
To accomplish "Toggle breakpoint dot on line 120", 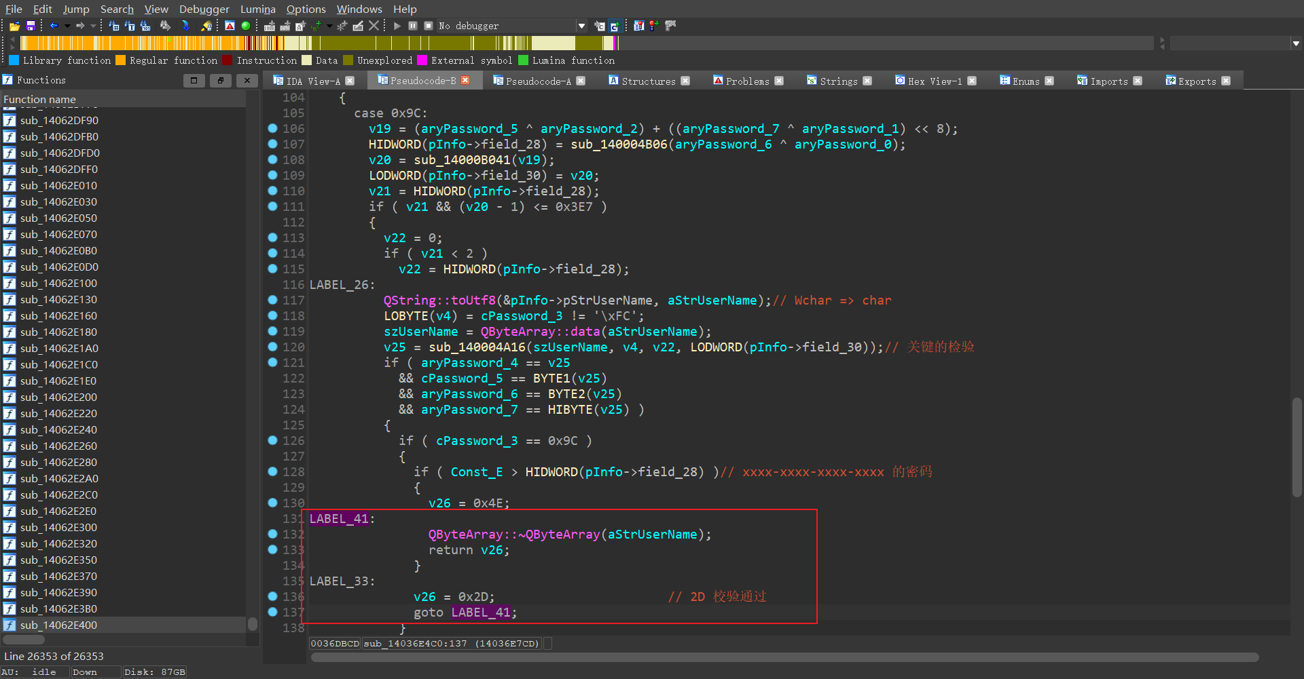I will [x=272, y=347].
